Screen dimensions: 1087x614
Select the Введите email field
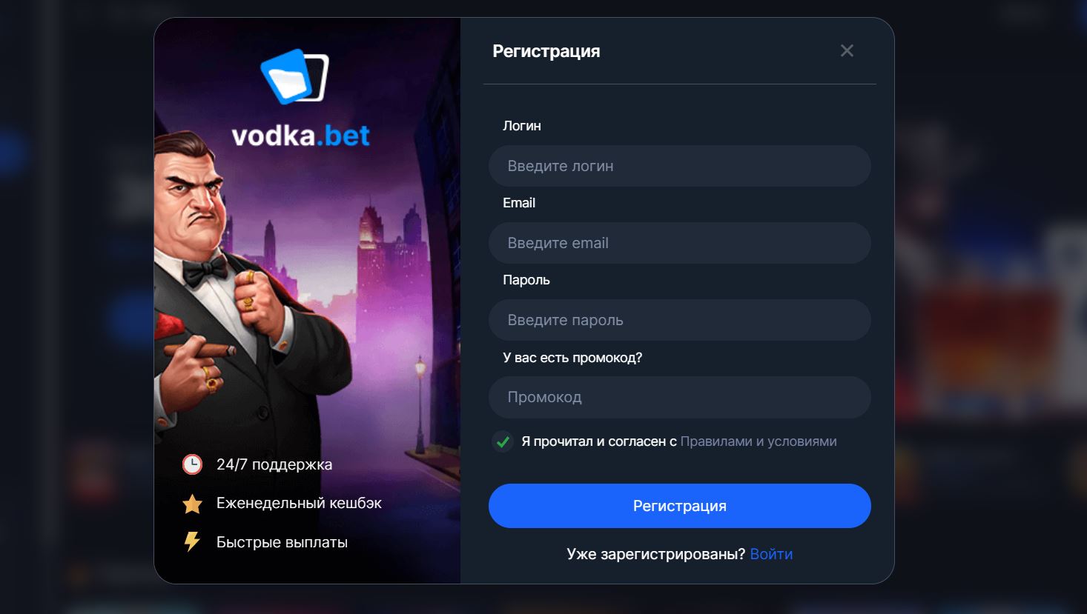[679, 243]
